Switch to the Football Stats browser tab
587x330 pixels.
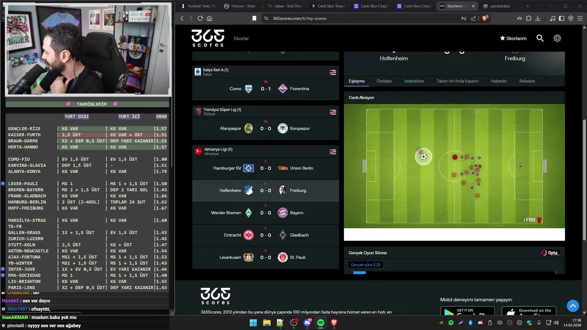(x=198, y=6)
